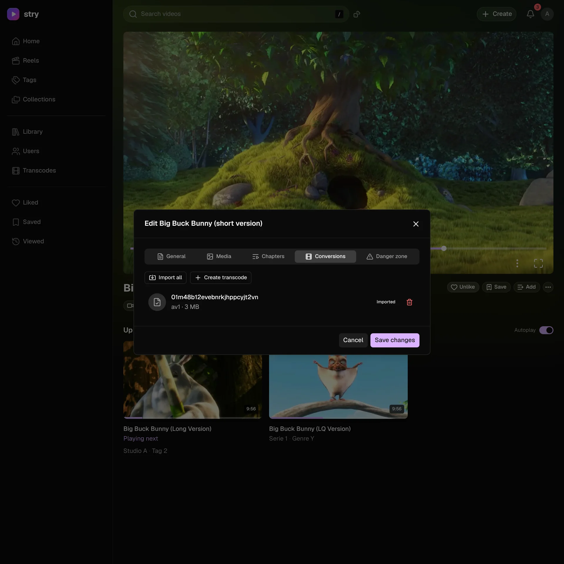Open Saved videos in the sidebar

coord(56,222)
